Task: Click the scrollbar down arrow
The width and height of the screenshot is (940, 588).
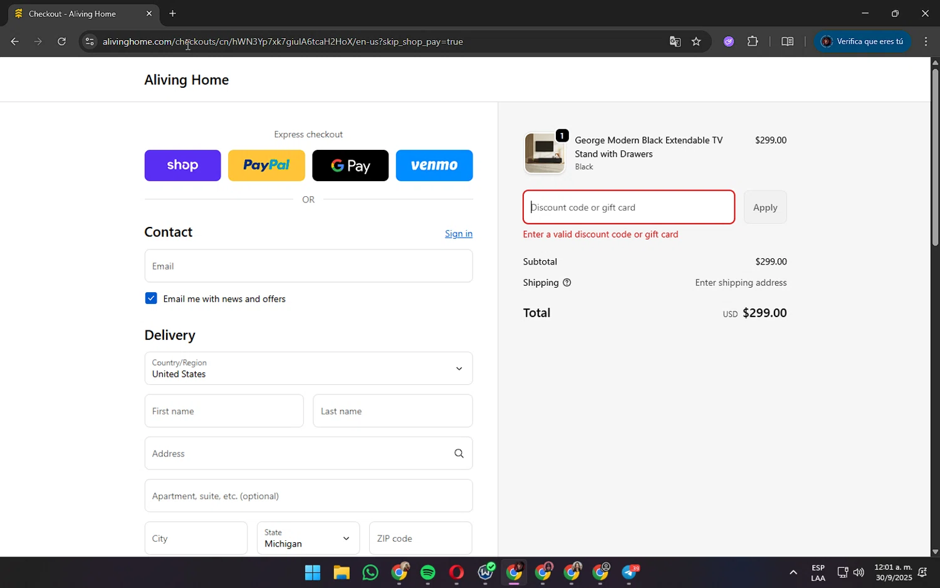Action: [x=935, y=552]
